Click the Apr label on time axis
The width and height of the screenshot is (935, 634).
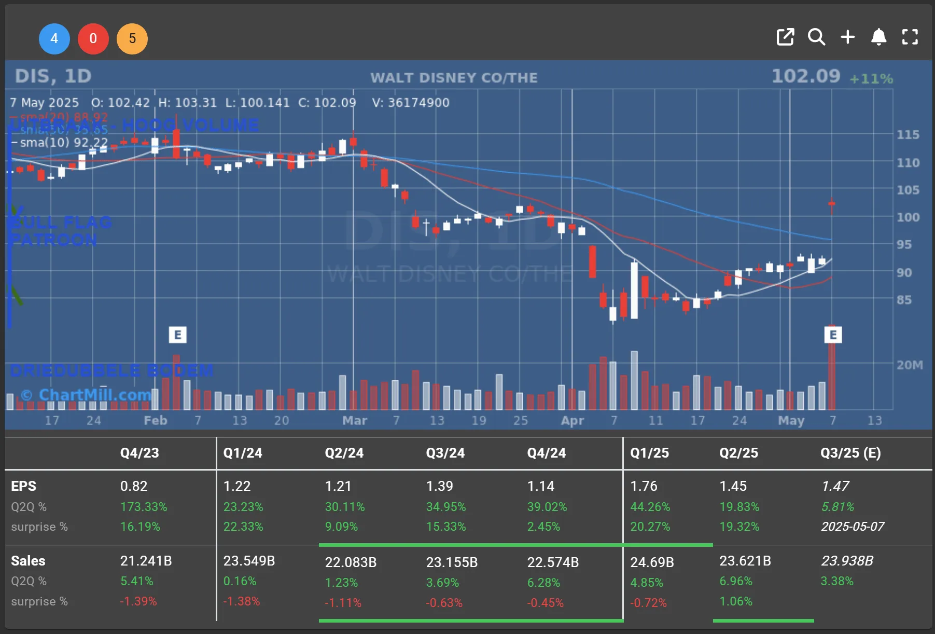point(572,421)
